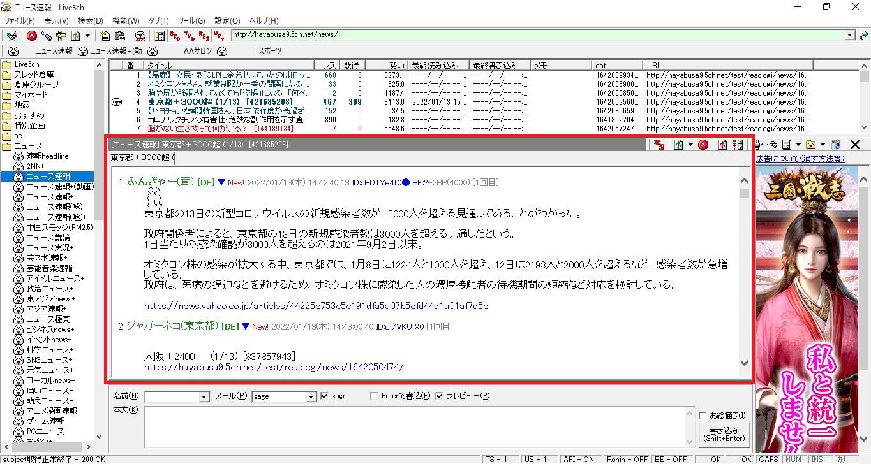Switch to the AAサロン tab
The image size is (871, 464).
click(x=198, y=51)
